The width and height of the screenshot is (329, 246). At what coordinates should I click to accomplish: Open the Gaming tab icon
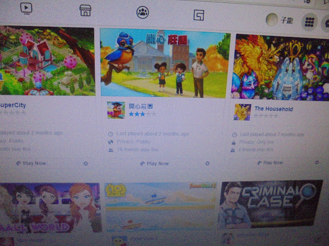(x=198, y=15)
